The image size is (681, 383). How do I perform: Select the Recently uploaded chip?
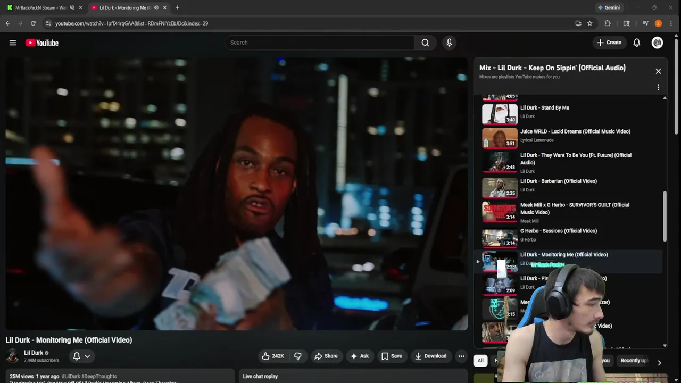(633, 361)
